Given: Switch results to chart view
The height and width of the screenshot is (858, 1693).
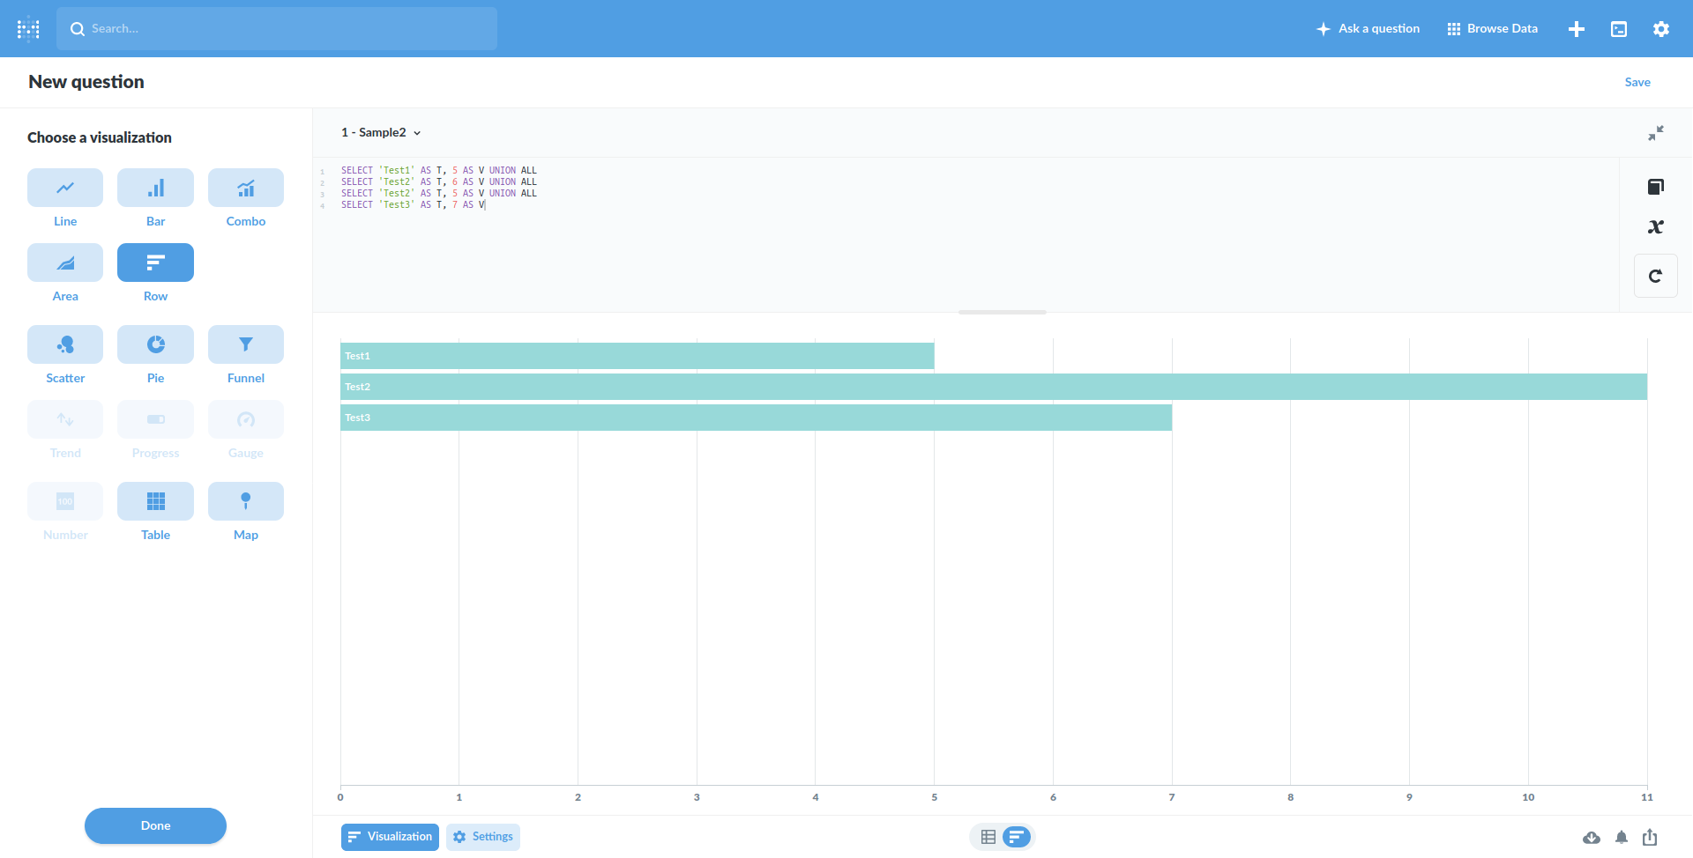Looking at the screenshot, I should [x=1017, y=837].
